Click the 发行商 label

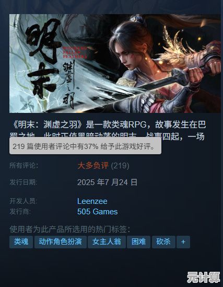[20, 212]
